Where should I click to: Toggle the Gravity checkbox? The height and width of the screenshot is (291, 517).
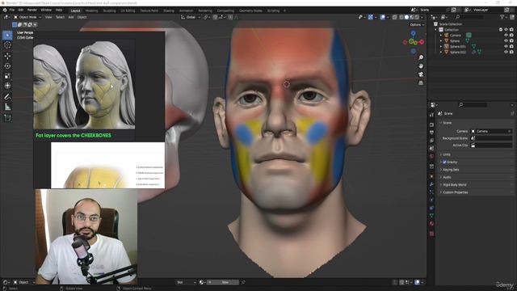coord(444,162)
